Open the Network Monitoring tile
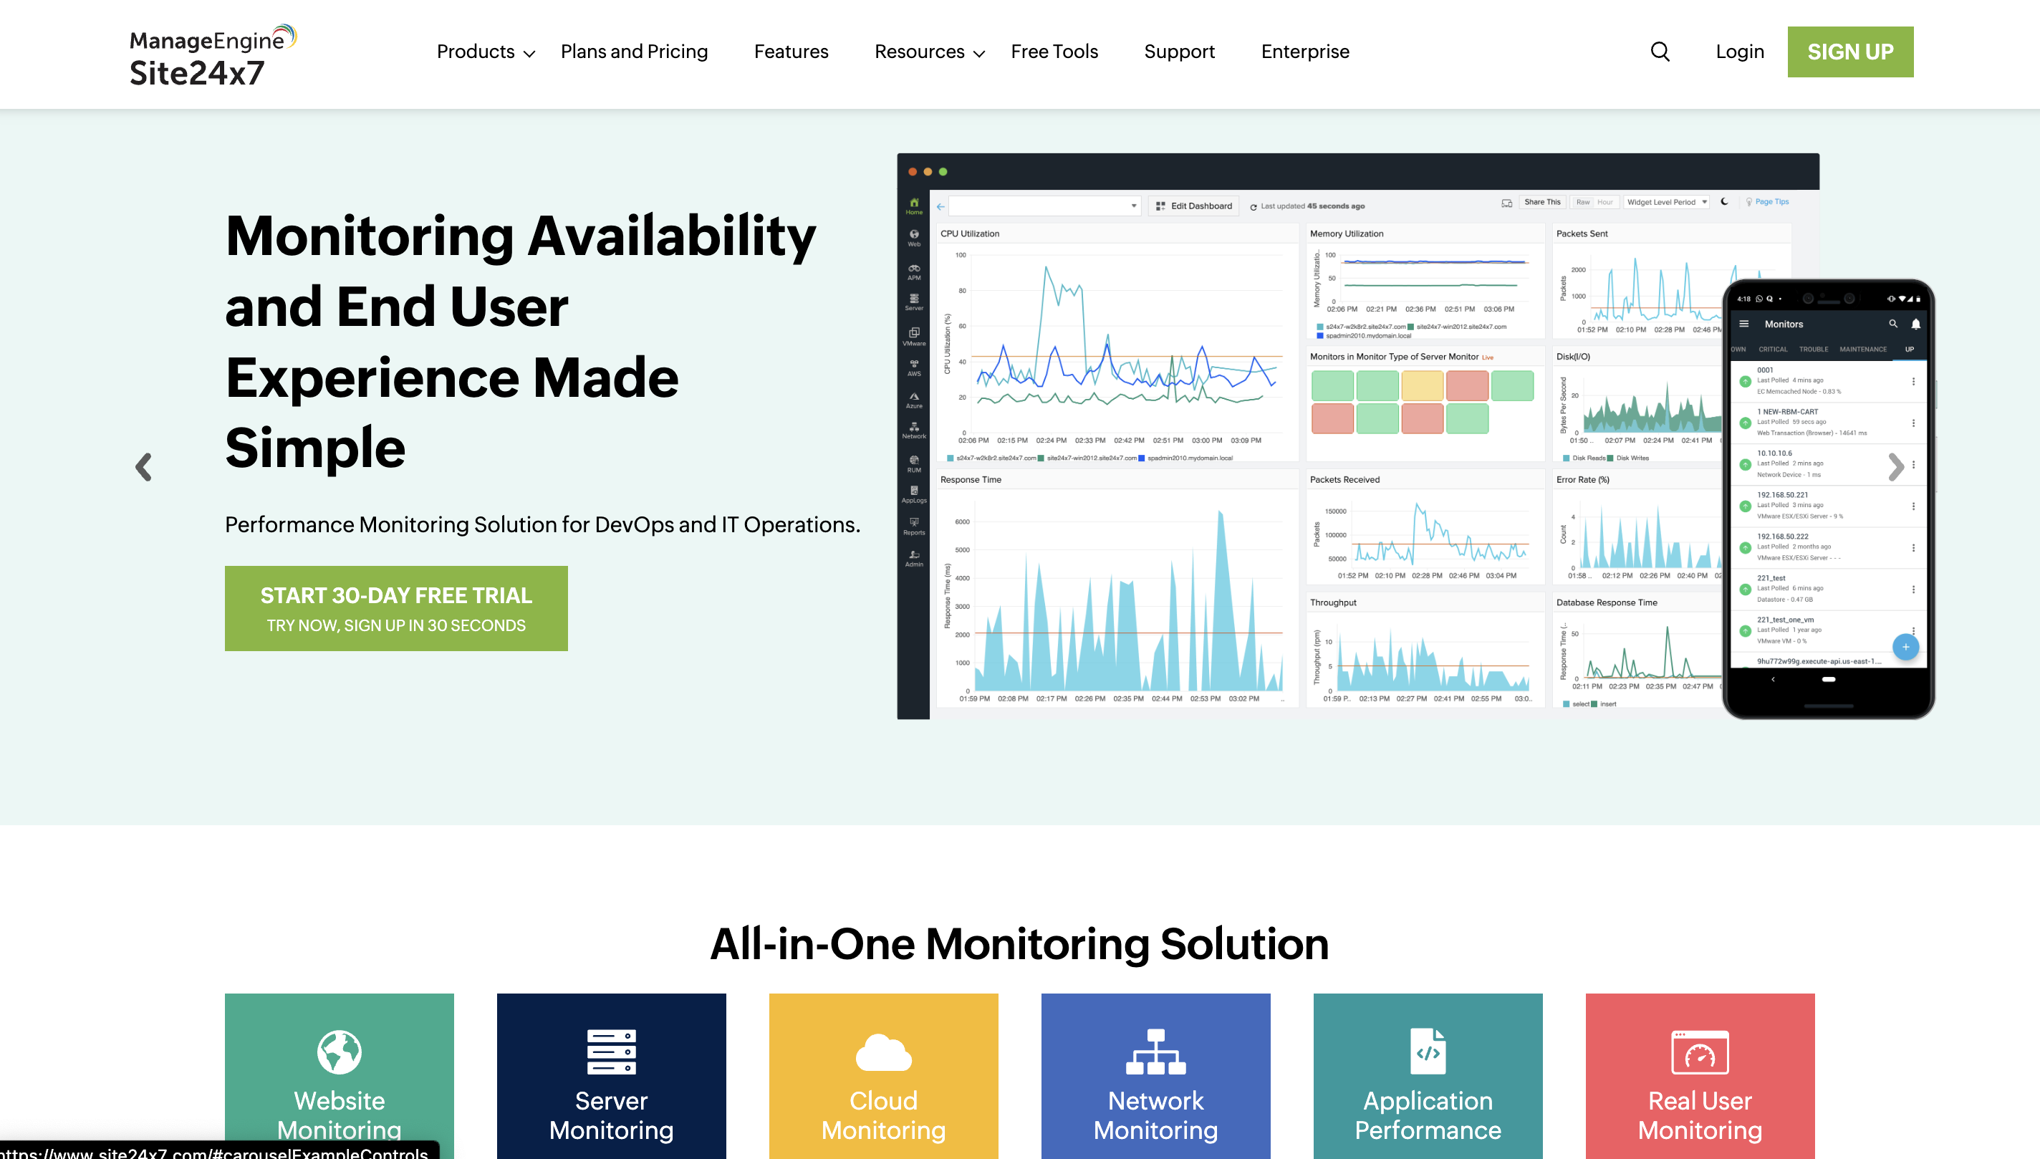This screenshot has height=1159, width=2040. (1155, 1075)
